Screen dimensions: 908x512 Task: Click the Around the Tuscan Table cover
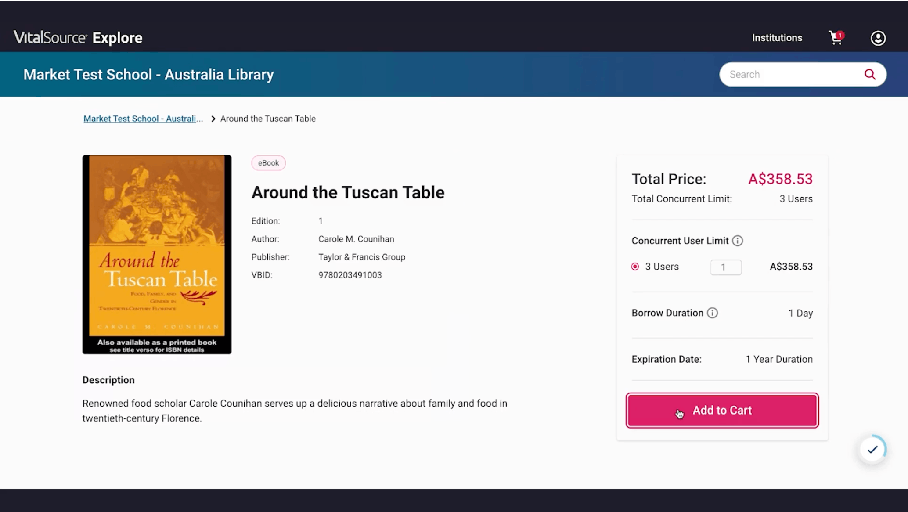pos(157,254)
